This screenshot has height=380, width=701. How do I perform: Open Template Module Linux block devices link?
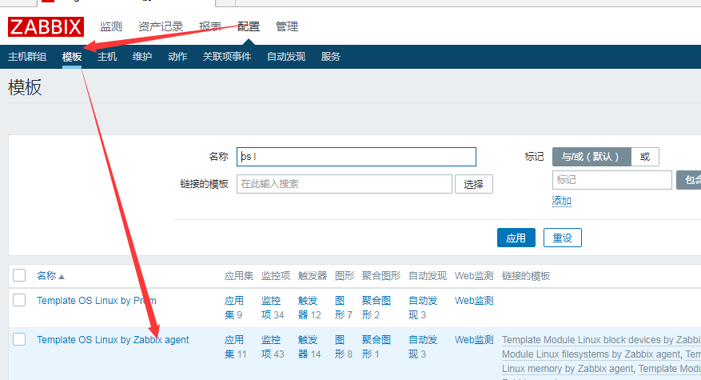tap(601, 340)
